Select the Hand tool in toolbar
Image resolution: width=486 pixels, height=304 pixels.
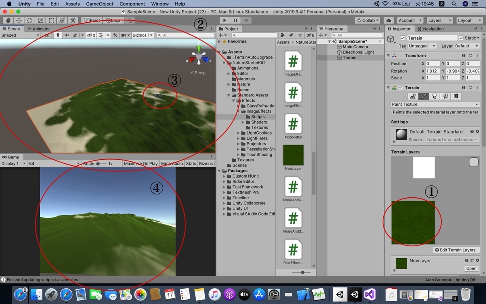point(8,20)
